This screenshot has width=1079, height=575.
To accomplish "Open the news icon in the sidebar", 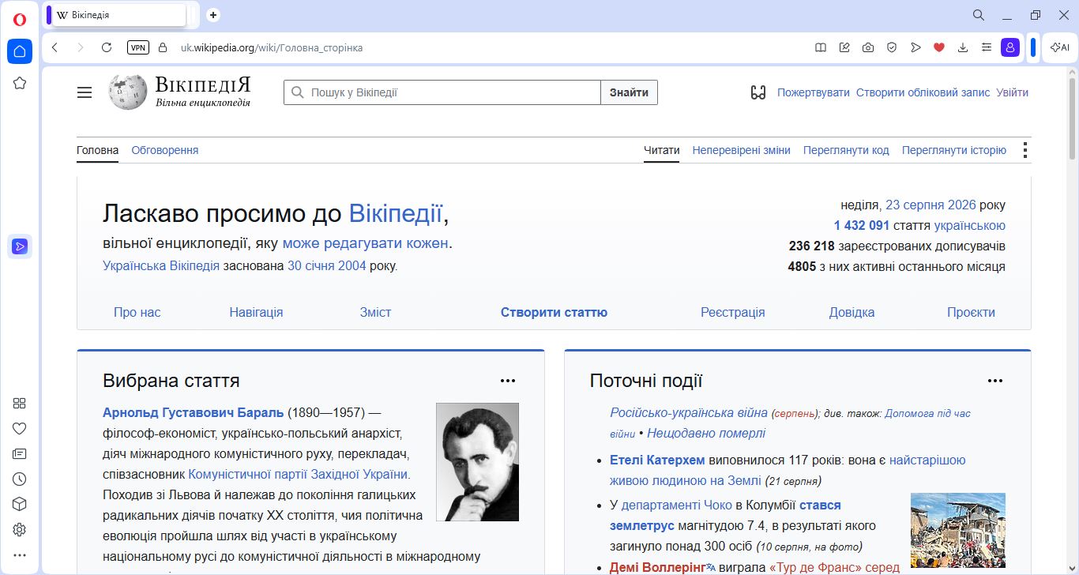I will pyautogui.click(x=20, y=453).
